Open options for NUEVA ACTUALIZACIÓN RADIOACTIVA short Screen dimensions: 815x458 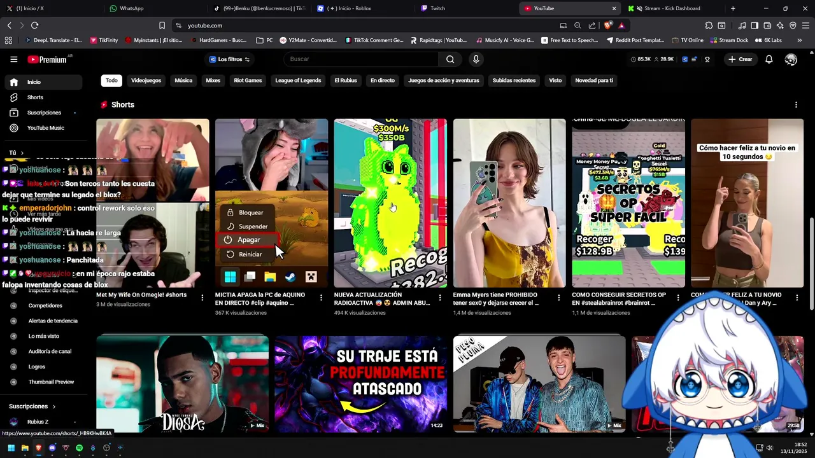point(440,298)
